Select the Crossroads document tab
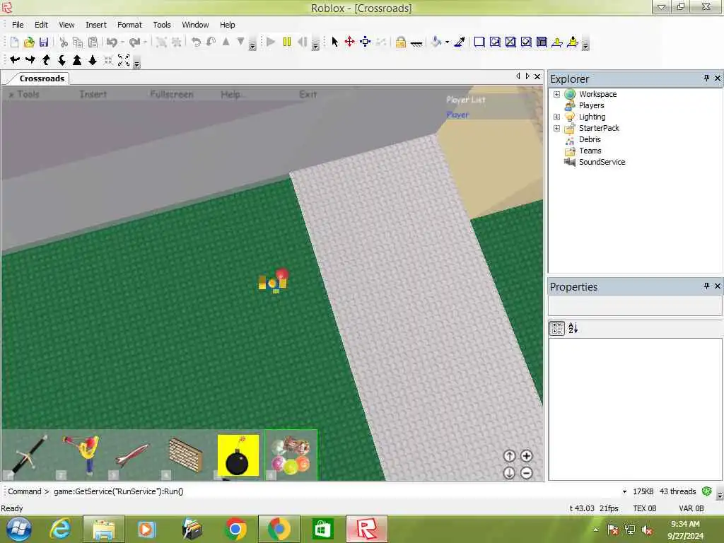 click(42, 78)
